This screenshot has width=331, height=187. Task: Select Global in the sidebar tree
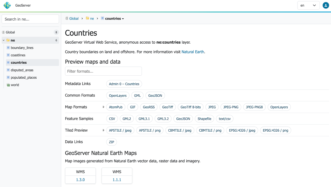tap(10, 32)
